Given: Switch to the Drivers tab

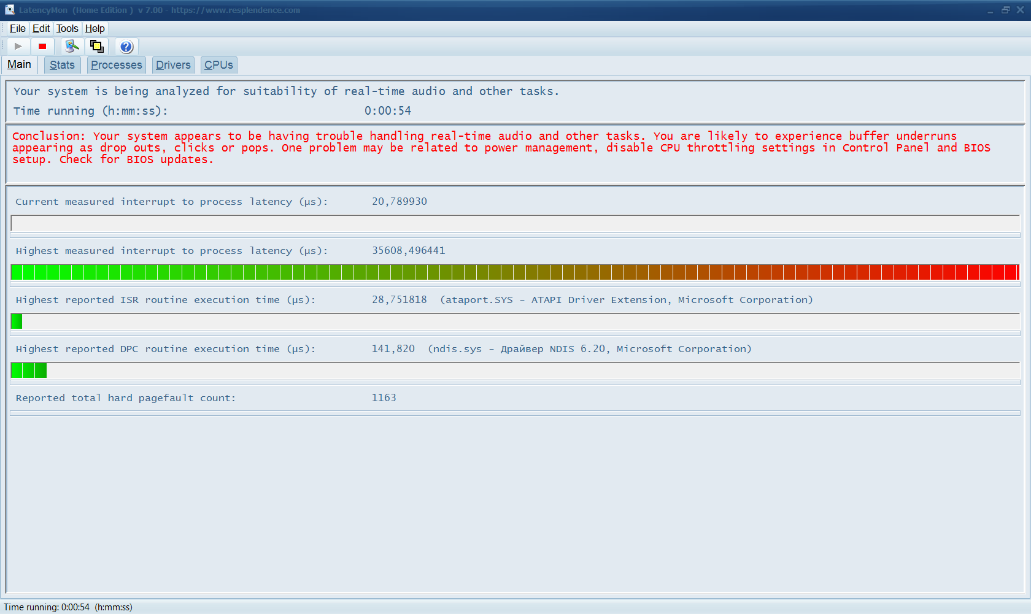Looking at the screenshot, I should (173, 65).
